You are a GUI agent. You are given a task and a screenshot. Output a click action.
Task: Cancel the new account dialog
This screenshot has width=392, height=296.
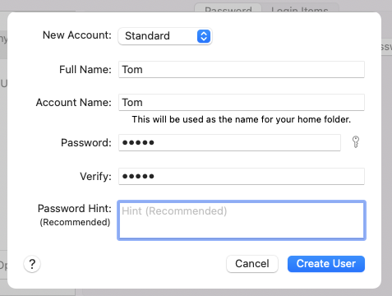tap(252, 264)
